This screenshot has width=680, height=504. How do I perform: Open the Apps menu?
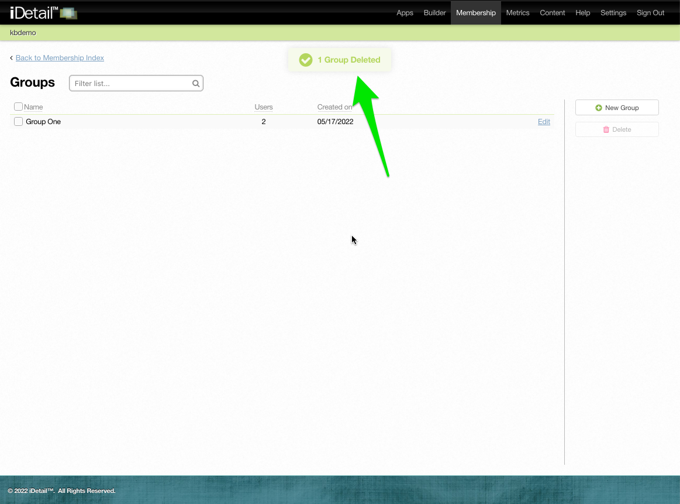405,13
